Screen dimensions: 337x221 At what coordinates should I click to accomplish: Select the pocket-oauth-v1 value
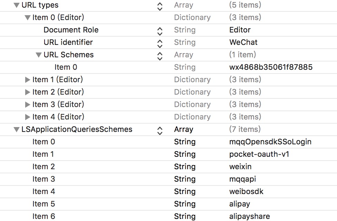259,154
